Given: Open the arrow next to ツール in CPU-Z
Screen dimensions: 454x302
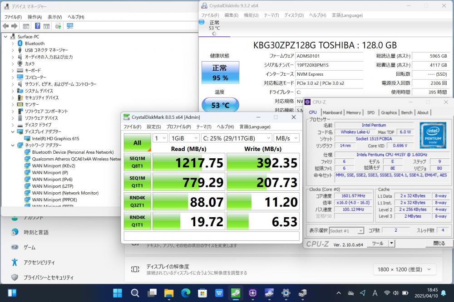Looking at the screenshot, I should point(391,243).
